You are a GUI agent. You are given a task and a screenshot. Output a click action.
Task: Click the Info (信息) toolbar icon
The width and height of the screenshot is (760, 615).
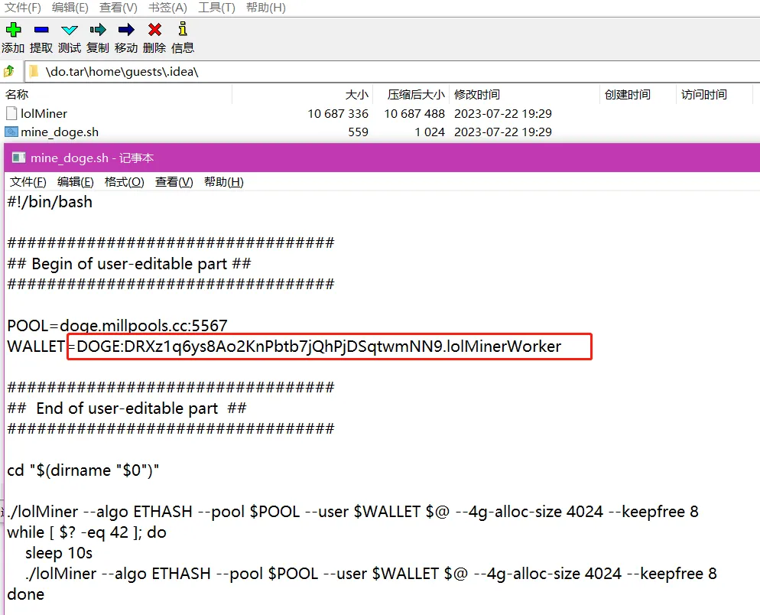coord(183,31)
